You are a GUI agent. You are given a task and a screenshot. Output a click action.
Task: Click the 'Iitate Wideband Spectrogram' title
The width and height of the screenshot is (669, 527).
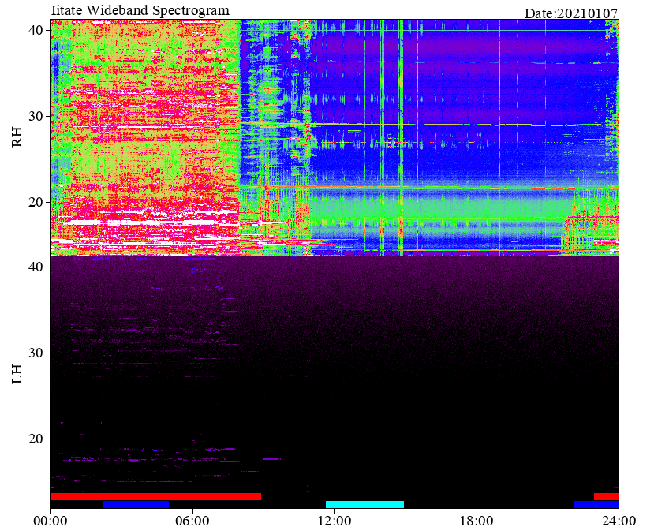click(x=140, y=10)
